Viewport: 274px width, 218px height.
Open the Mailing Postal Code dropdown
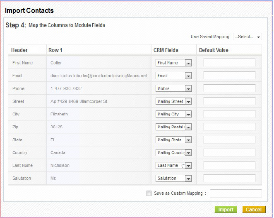click(x=174, y=127)
